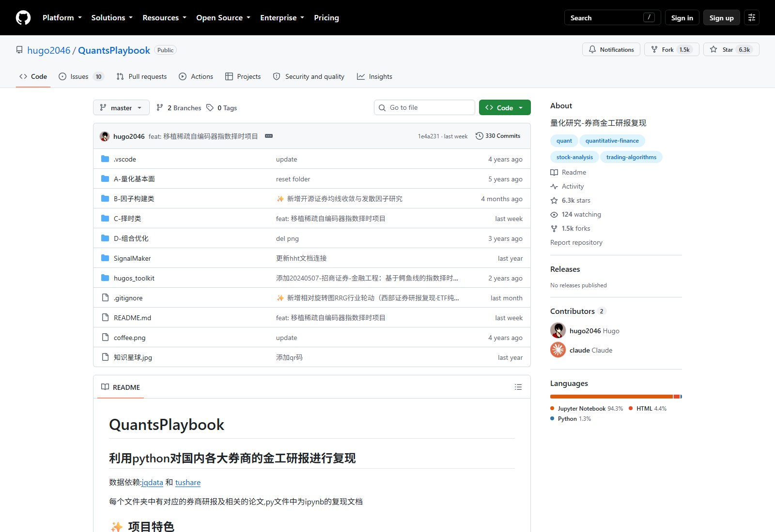The width and height of the screenshot is (775, 532).
Task: View the 124 watching link
Action: [576, 214]
